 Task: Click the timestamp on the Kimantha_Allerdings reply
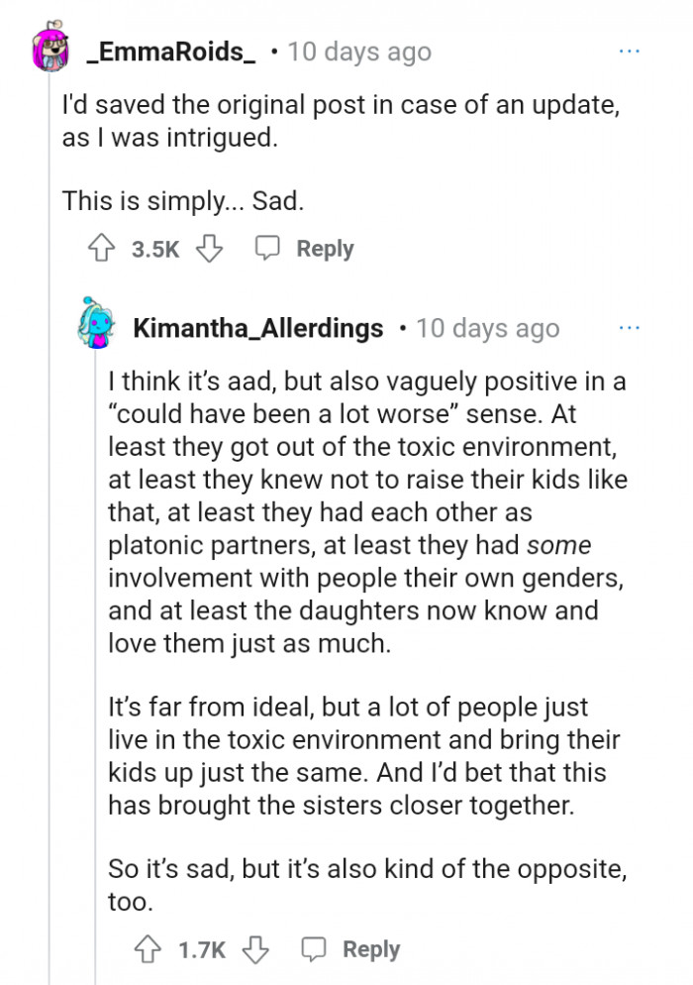(x=487, y=328)
